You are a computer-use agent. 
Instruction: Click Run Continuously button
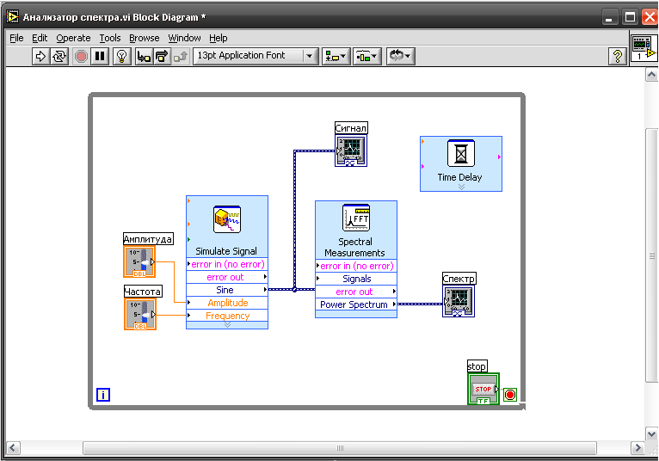[x=59, y=56]
